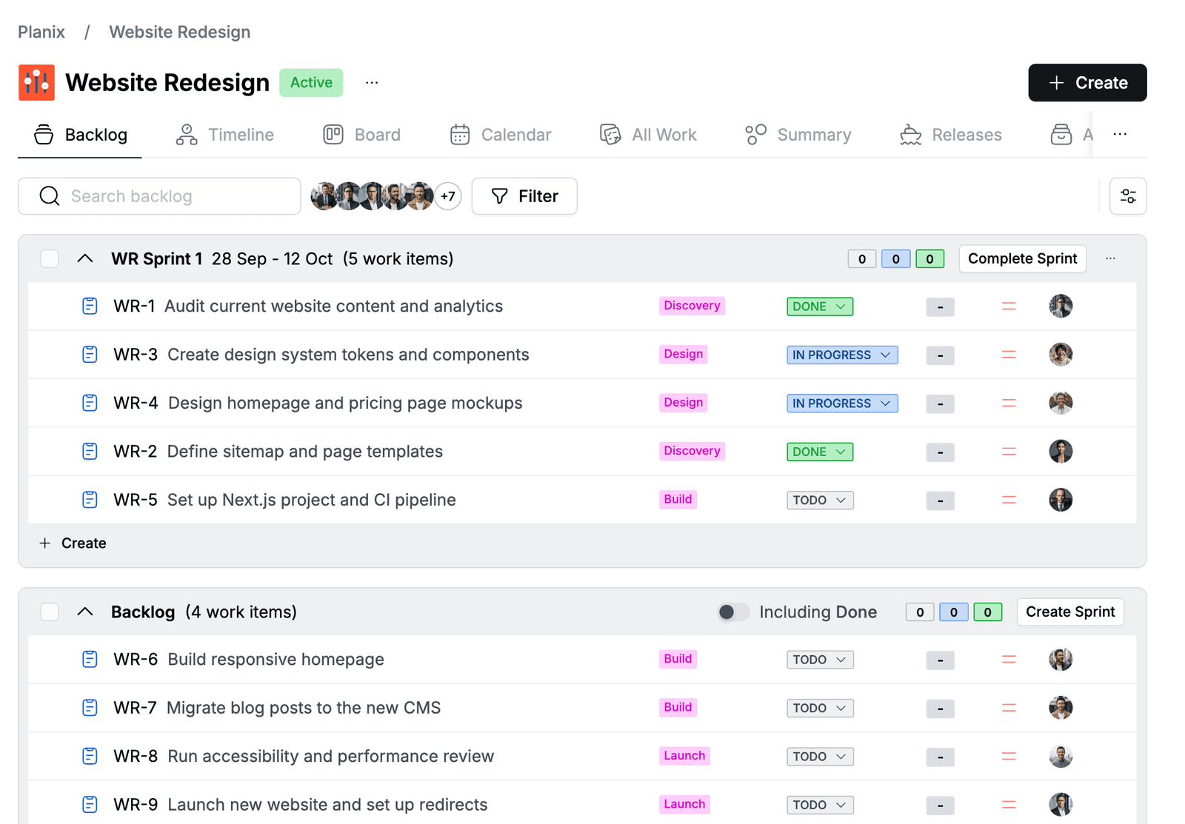Open assignee avatar on WR-1 row
This screenshot has width=1185, height=824.
click(x=1061, y=306)
